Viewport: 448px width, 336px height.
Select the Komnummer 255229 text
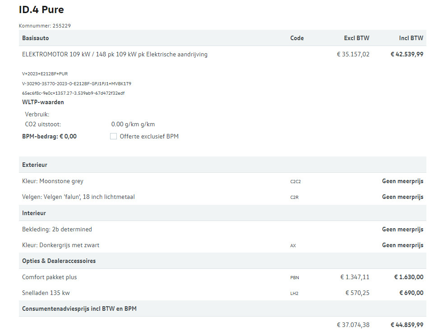coord(45,26)
